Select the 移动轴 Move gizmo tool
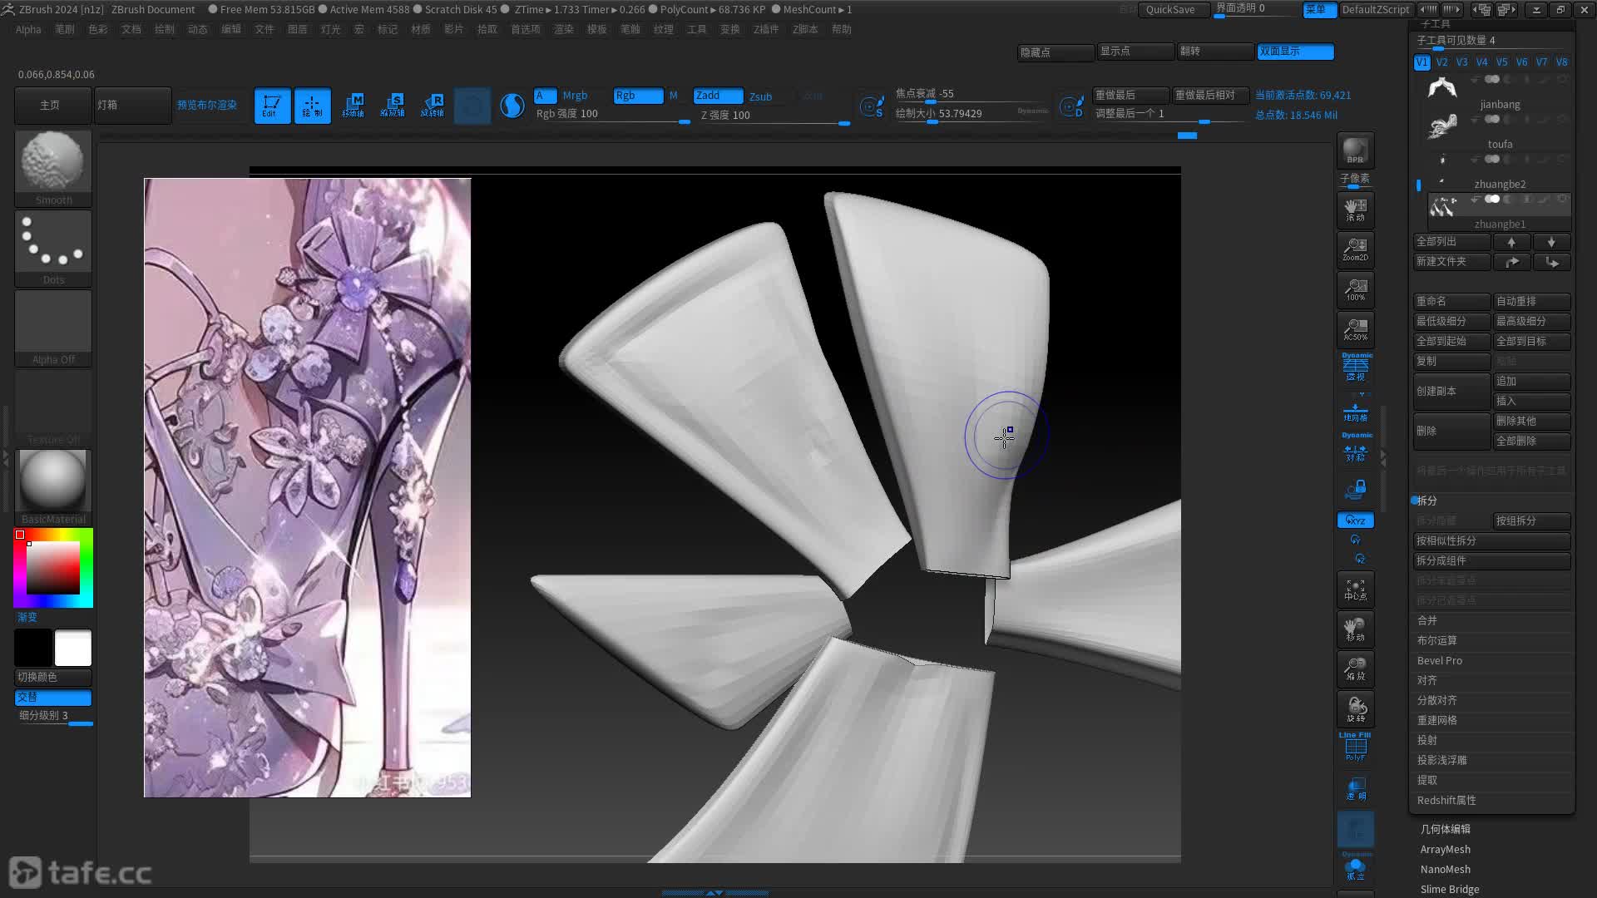This screenshot has width=1597, height=898. [x=353, y=106]
